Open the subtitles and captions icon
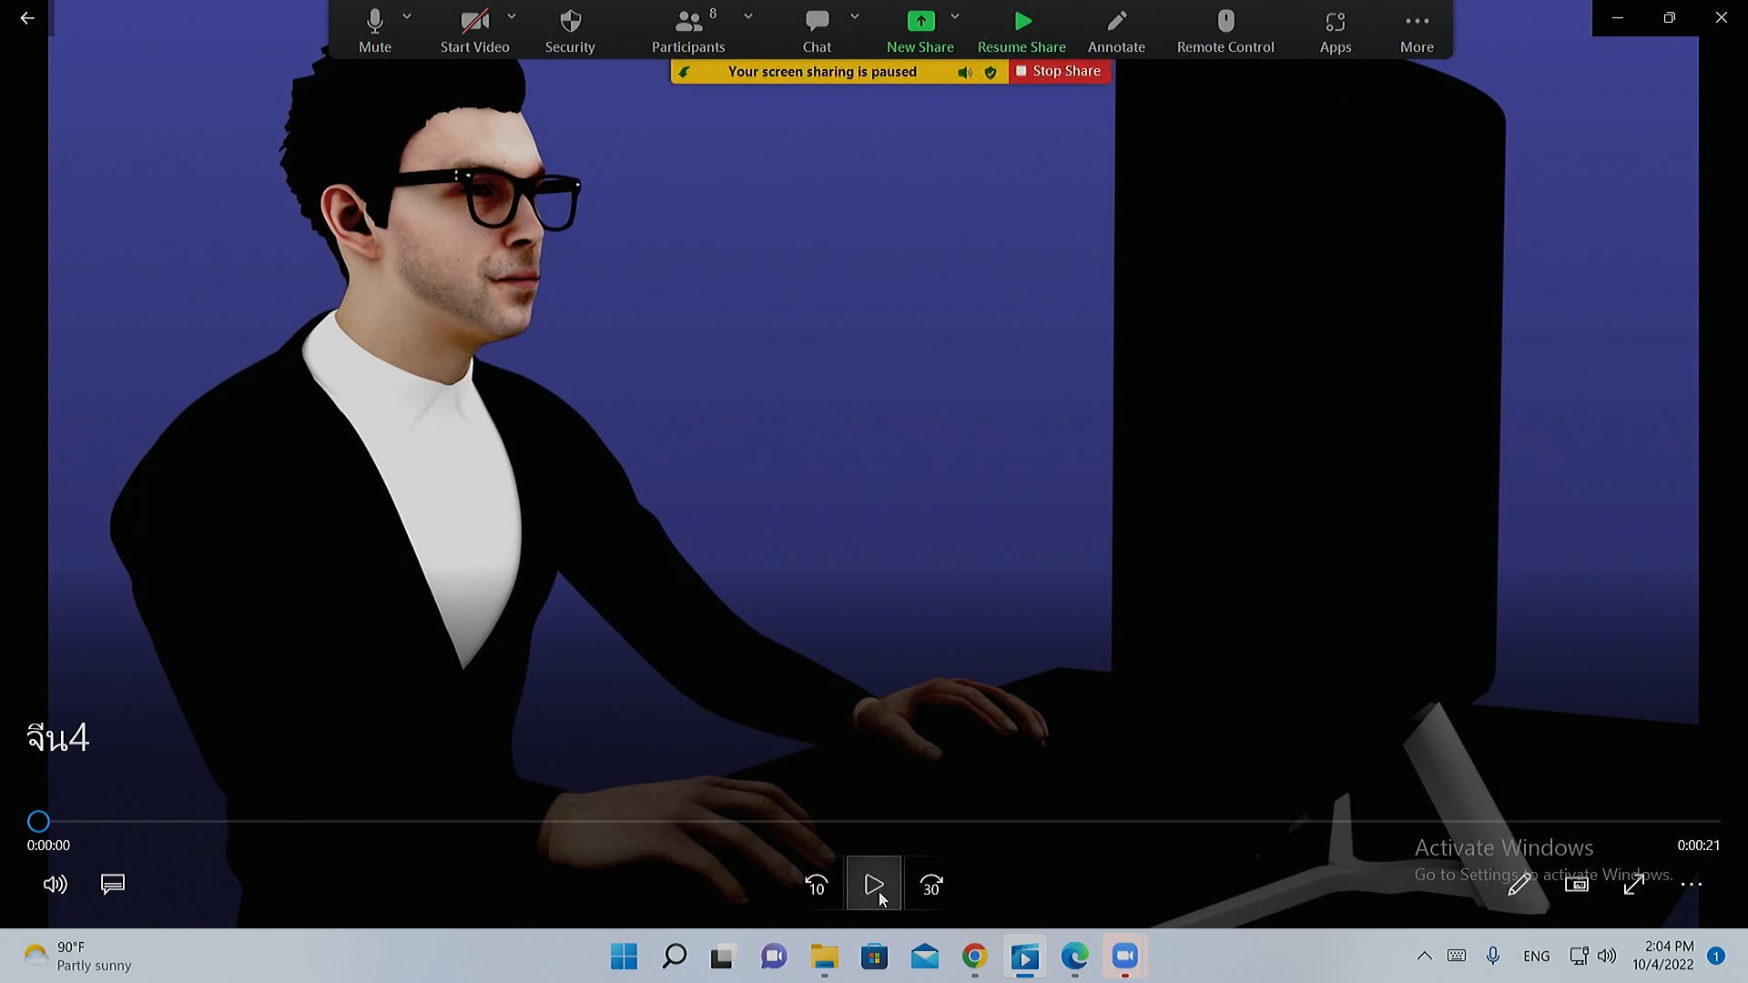Viewport: 1748px width, 983px height. [x=113, y=885]
